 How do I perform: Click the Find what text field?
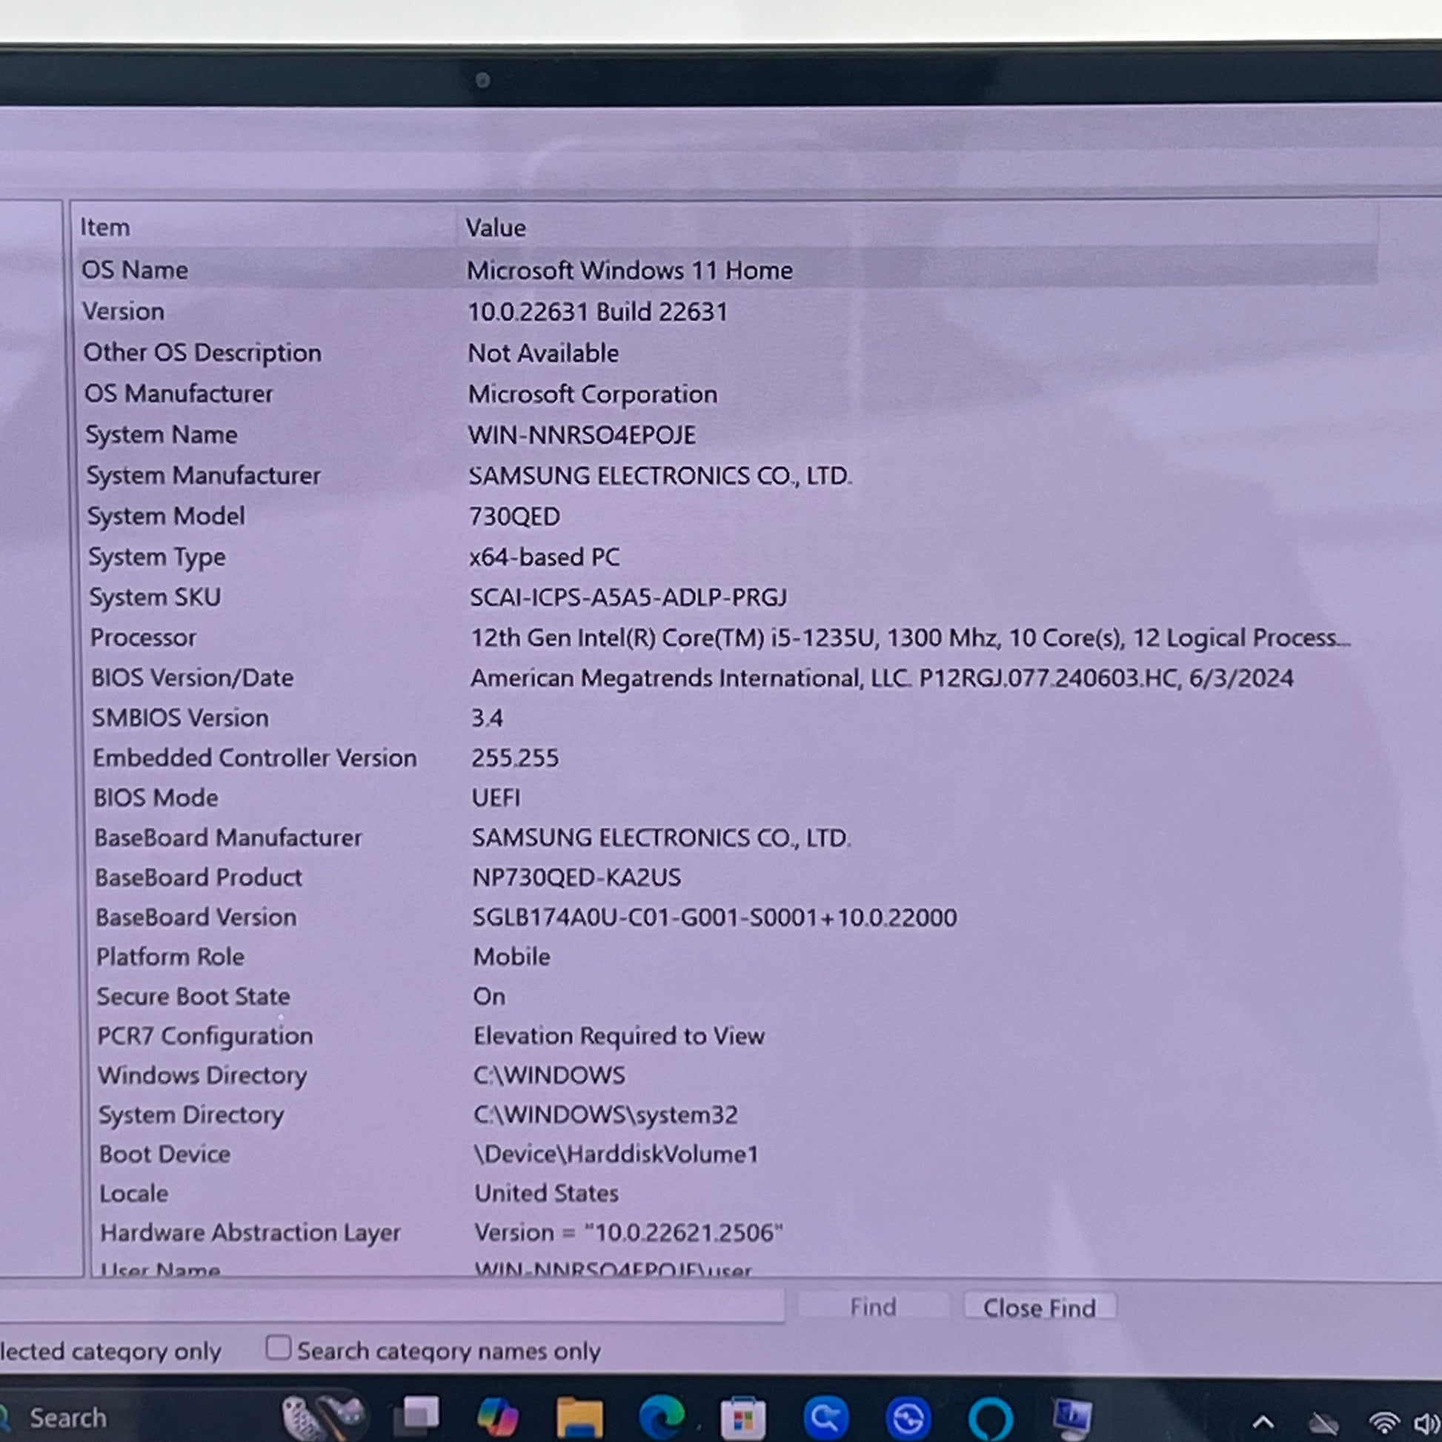(392, 1306)
